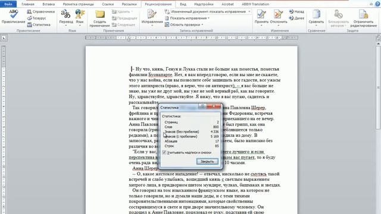This screenshot has width=381, height=214.
Task: Switch to the Главная tab
Action: [28, 4]
